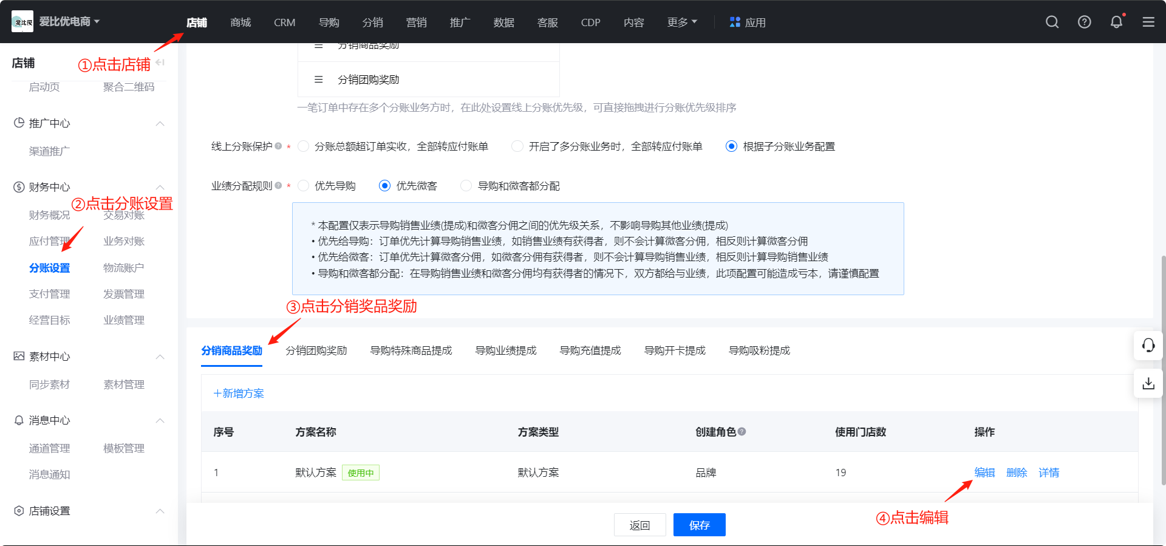Open the customer service headset icon

pos(1148,346)
